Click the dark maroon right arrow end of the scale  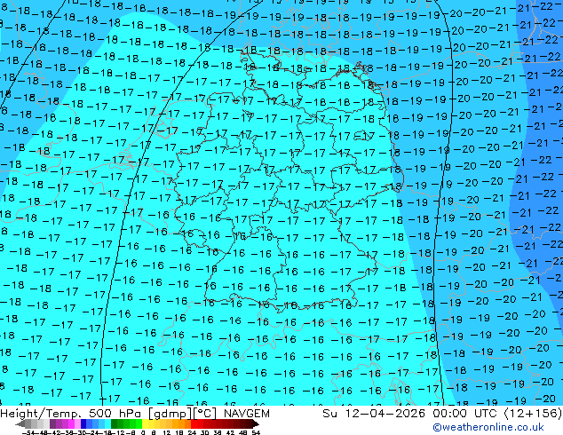click(x=255, y=424)
